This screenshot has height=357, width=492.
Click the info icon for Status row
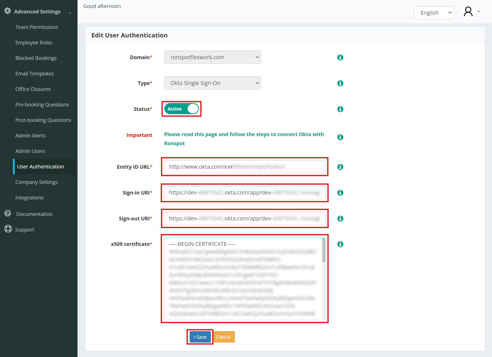point(340,109)
